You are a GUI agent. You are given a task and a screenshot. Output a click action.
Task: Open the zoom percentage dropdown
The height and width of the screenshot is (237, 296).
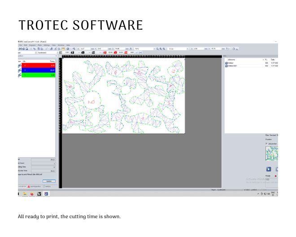[145, 49]
